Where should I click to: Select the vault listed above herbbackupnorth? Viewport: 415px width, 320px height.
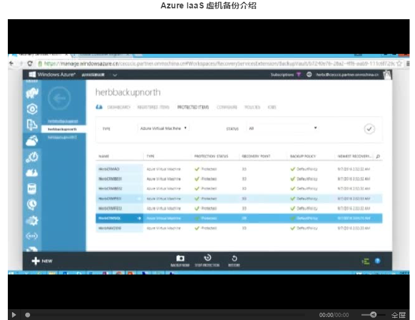[x=63, y=121]
